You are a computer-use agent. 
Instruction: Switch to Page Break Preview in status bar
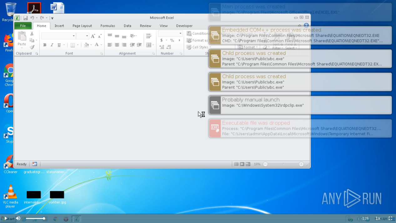tap(248, 164)
